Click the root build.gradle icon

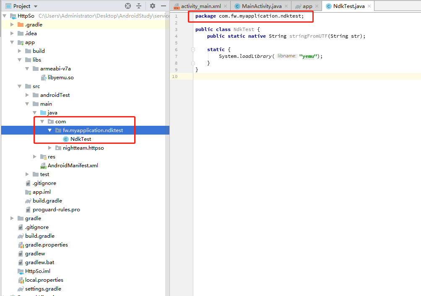[21, 236]
